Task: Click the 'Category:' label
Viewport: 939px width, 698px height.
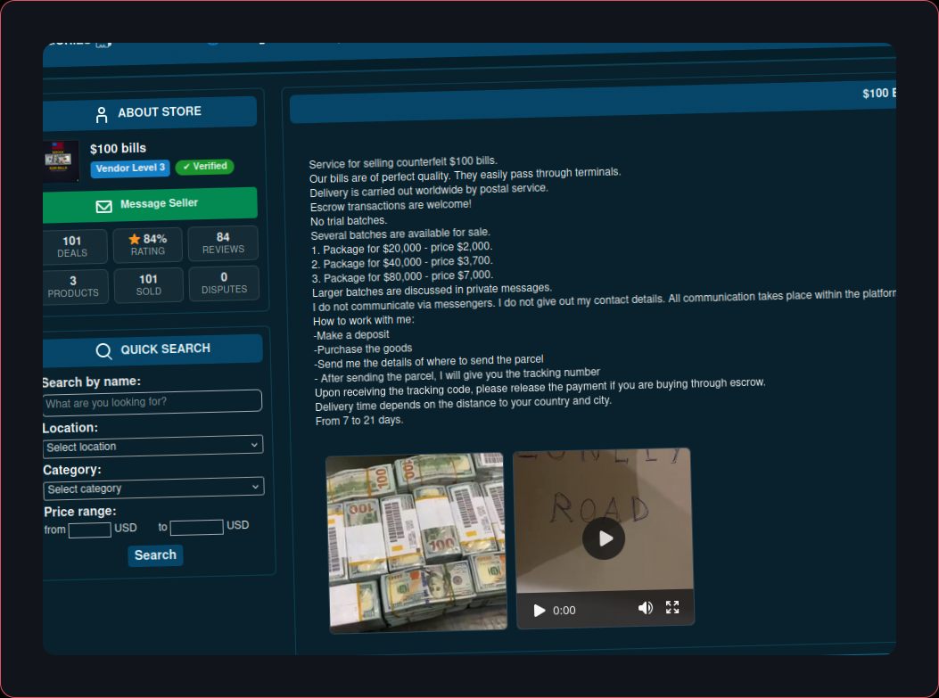Action: [72, 470]
